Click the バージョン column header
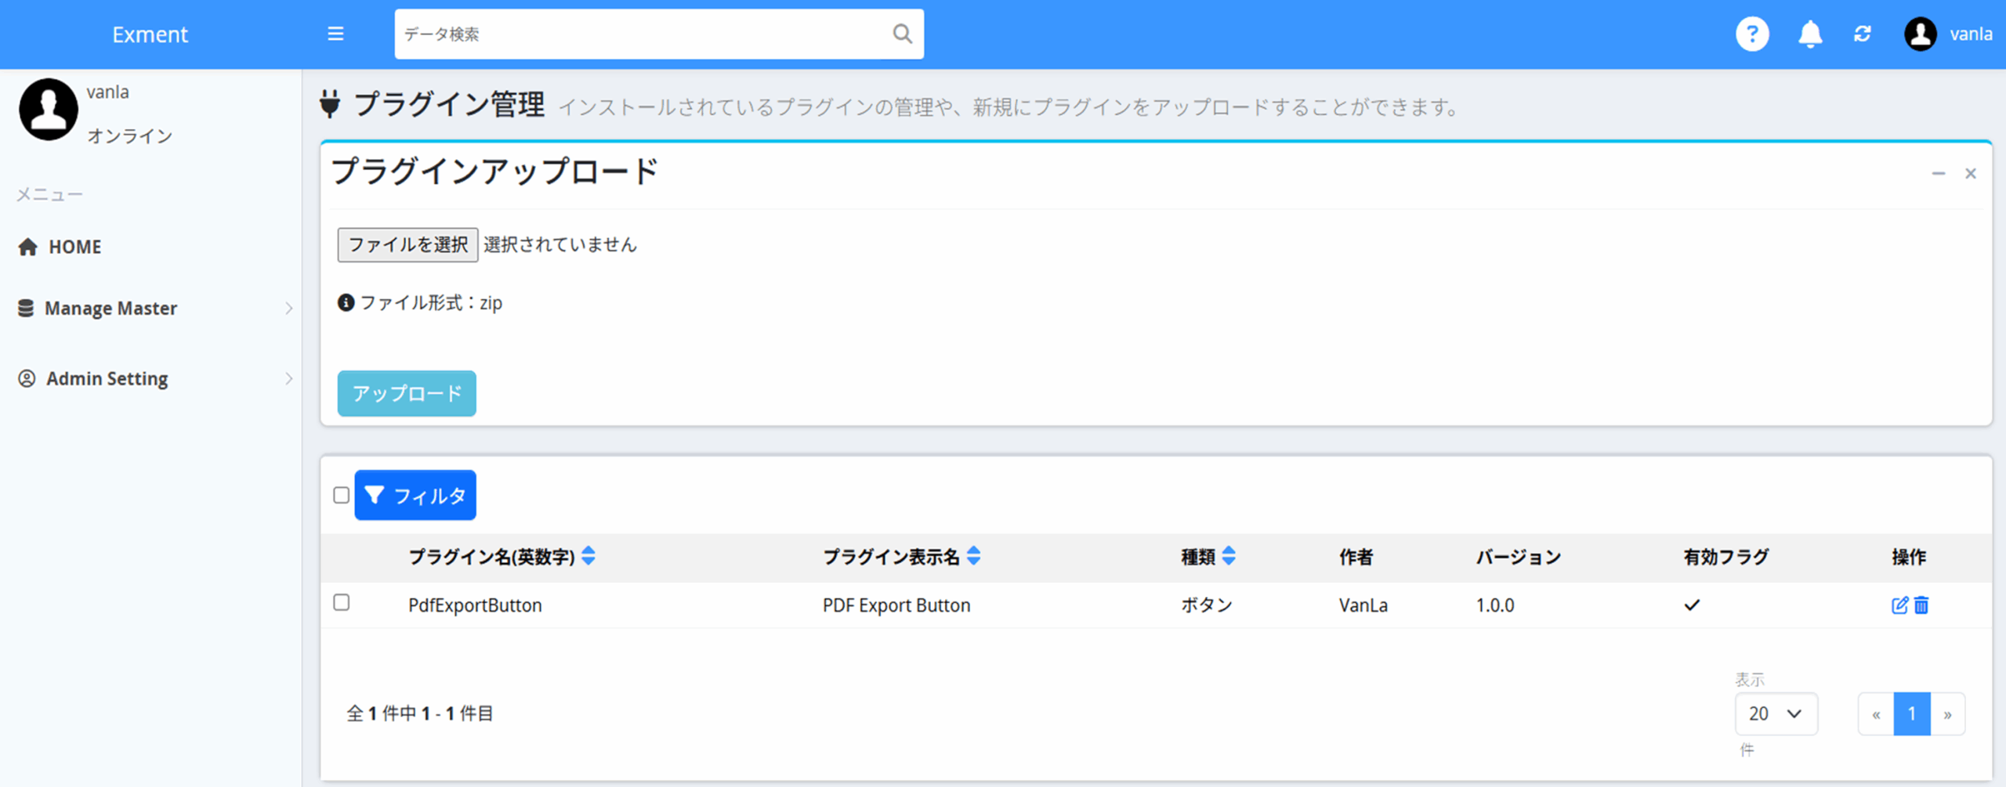 pos(1519,557)
